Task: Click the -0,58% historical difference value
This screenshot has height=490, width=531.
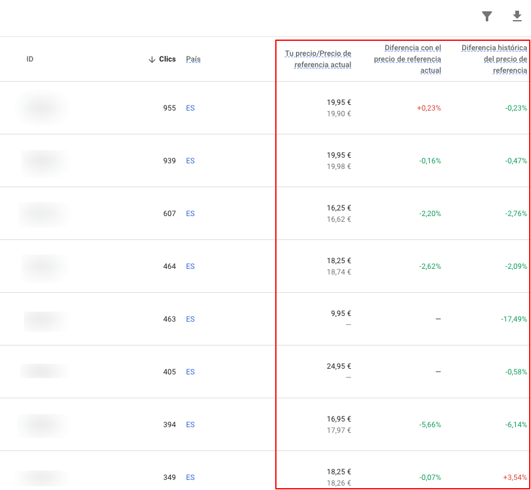Action: 516,372
